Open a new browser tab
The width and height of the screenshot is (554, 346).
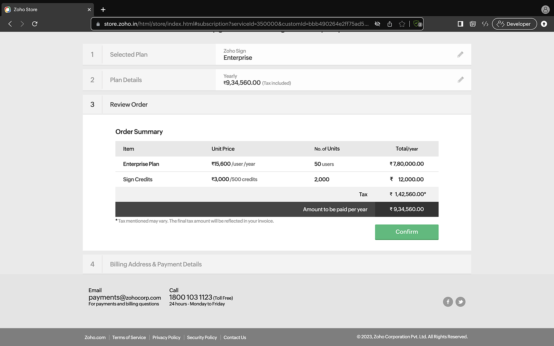click(x=103, y=10)
